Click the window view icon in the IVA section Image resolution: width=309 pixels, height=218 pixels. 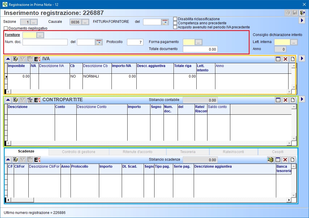(x=278, y=59)
